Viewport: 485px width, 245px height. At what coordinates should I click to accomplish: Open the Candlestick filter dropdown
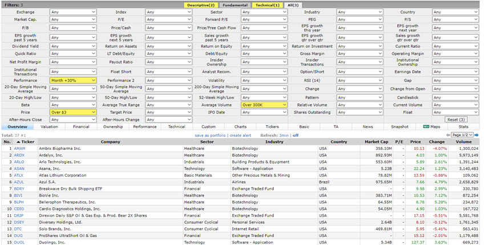(x=455, y=97)
